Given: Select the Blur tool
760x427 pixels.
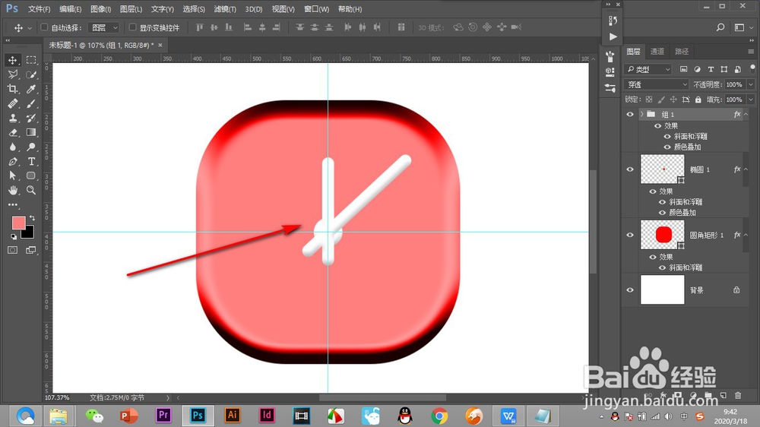Looking at the screenshot, I should [13, 147].
